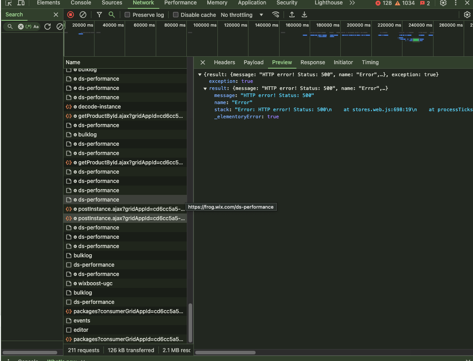Clear the network log
The image size is (473, 361).
83,15
